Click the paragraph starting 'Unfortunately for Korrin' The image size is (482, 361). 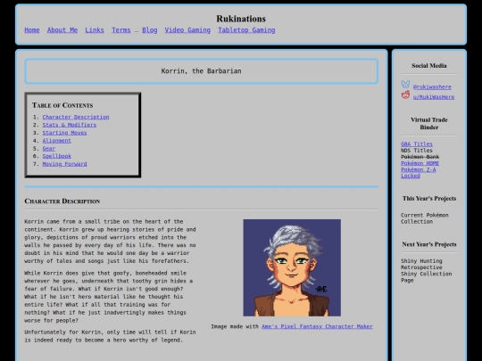coord(110,336)
